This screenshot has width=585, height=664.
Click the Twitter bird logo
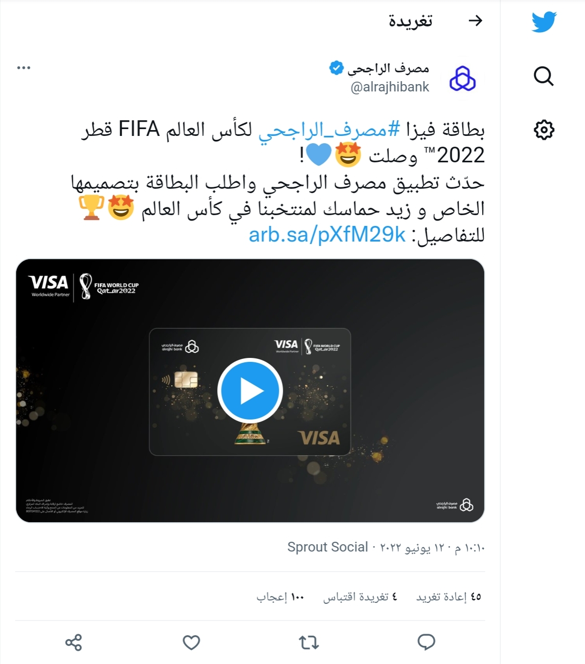[544, 22]
